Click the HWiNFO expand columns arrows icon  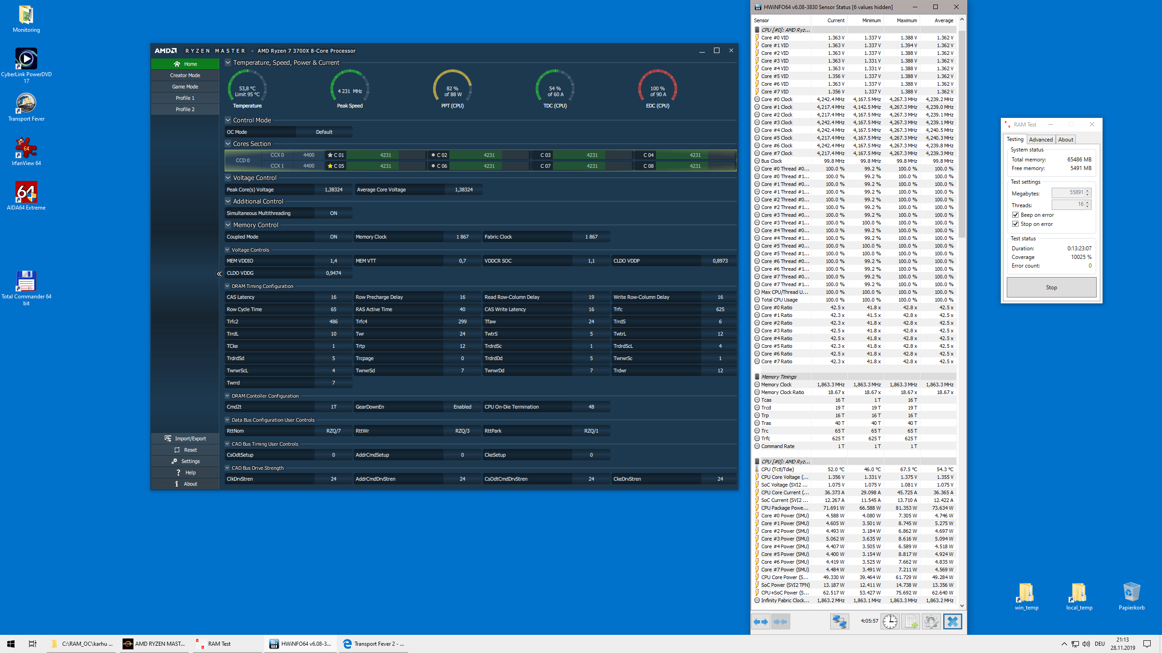(x=761, y=622)
